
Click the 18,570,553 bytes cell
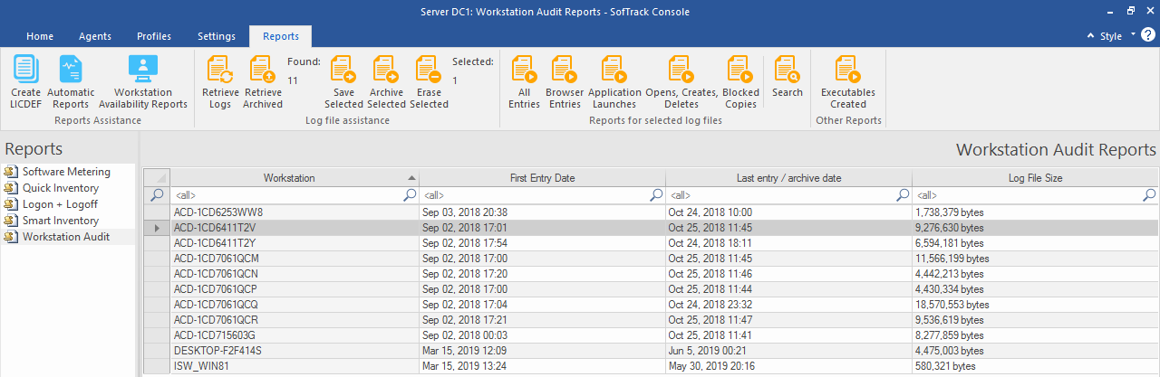[1035, 305]
